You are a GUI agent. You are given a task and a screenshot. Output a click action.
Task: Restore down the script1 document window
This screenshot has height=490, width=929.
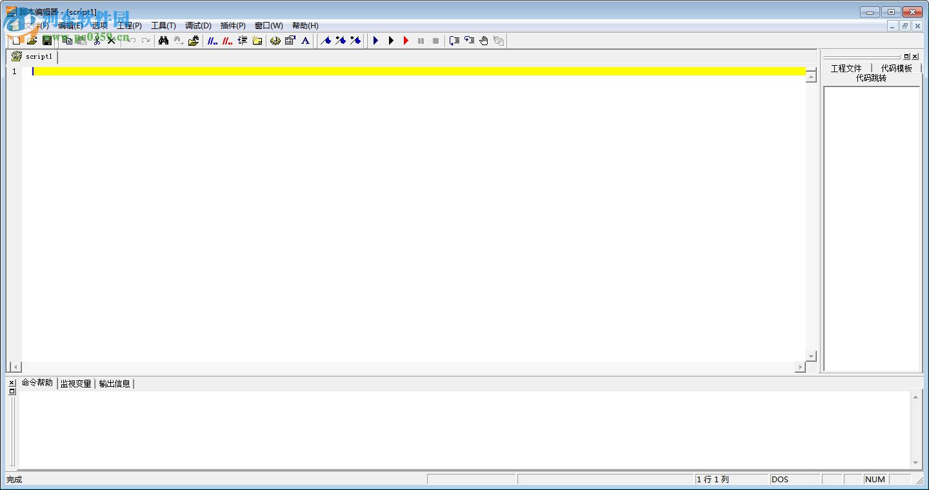905,26
